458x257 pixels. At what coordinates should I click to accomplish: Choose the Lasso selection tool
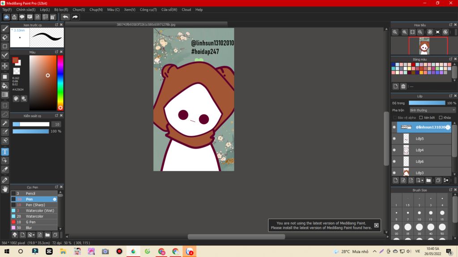pos(5,114)
